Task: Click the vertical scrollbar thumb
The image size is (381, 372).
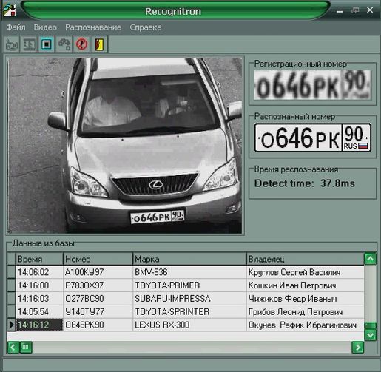Action: coord(370,325)
